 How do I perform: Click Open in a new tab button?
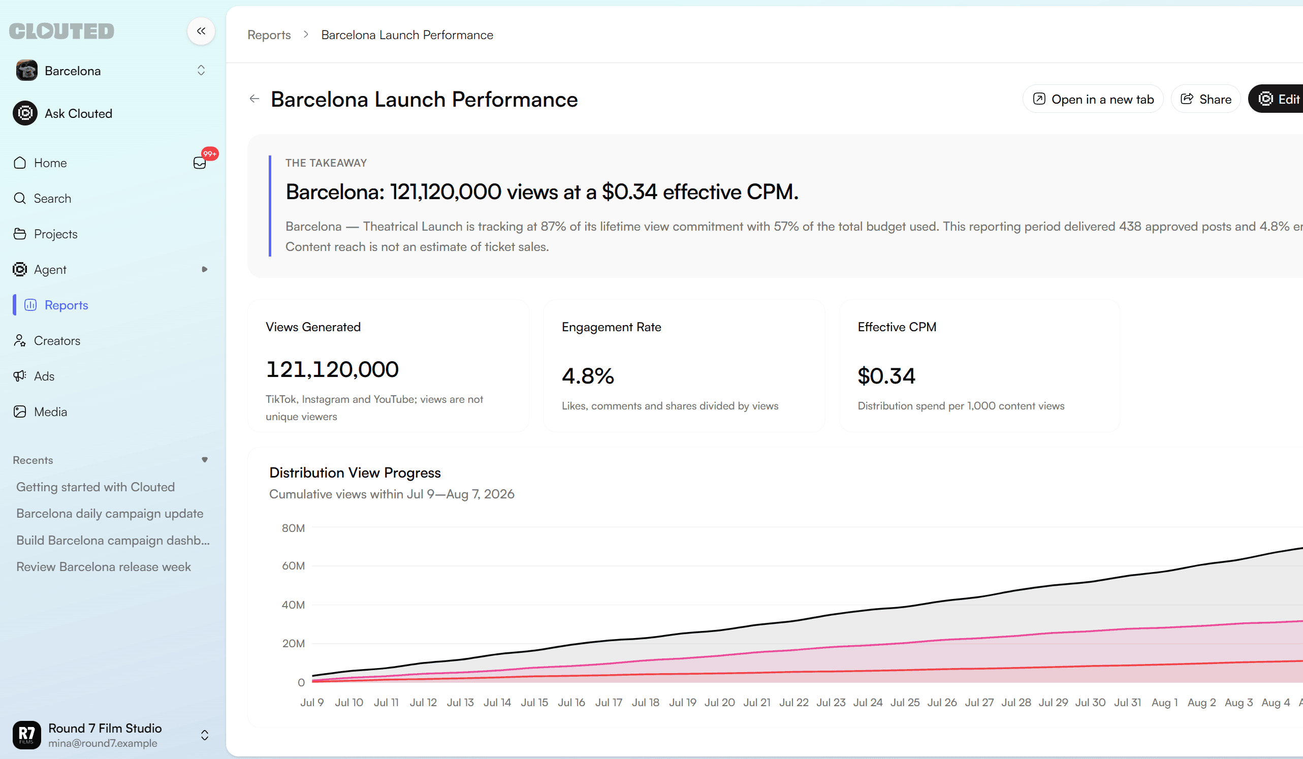[x=1093, y=99]
